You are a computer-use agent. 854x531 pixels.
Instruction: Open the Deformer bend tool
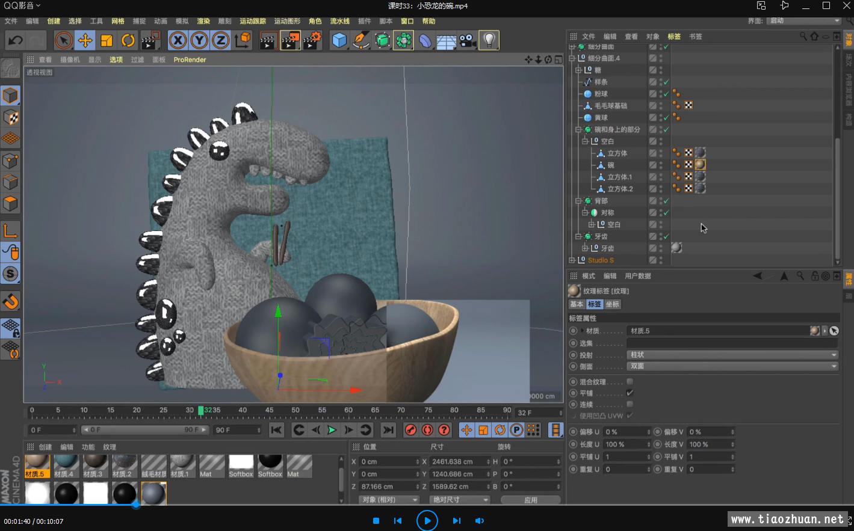click(425, 40)
